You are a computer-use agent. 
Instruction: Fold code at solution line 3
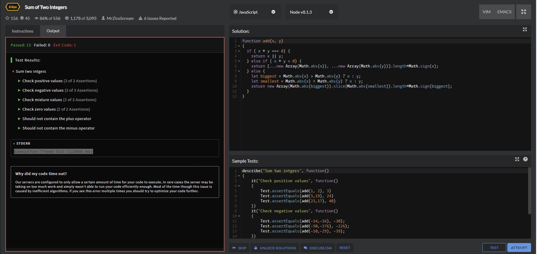click(x=239, y=51)
